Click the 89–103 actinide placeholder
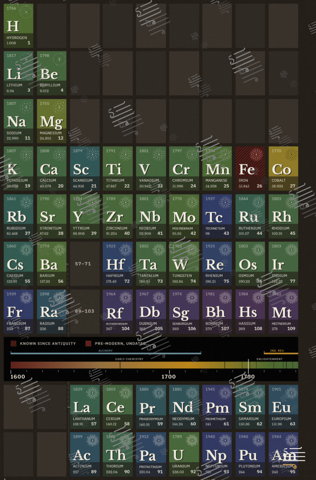316x480 pixels. point(85,312)
